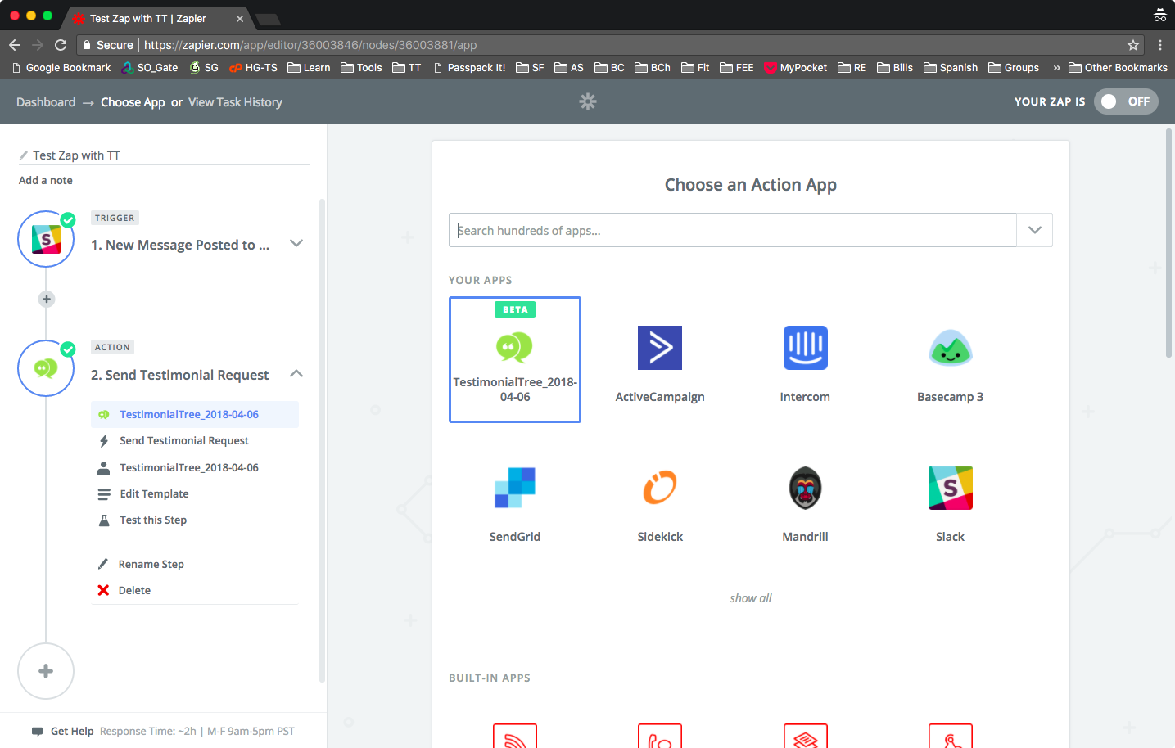Click the lines icon for Edit Template

click(104, 494)
